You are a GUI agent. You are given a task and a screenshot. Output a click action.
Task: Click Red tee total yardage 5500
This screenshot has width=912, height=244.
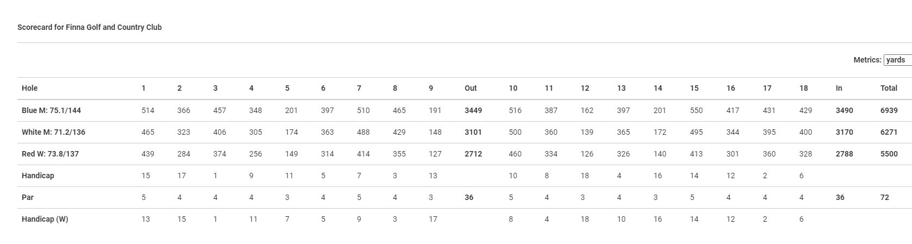click(889, 154)
